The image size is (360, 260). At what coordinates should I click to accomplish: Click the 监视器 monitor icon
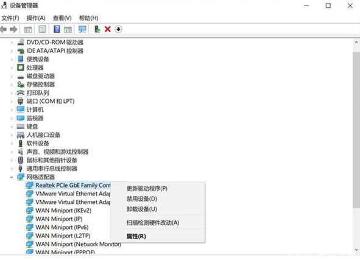21,118
